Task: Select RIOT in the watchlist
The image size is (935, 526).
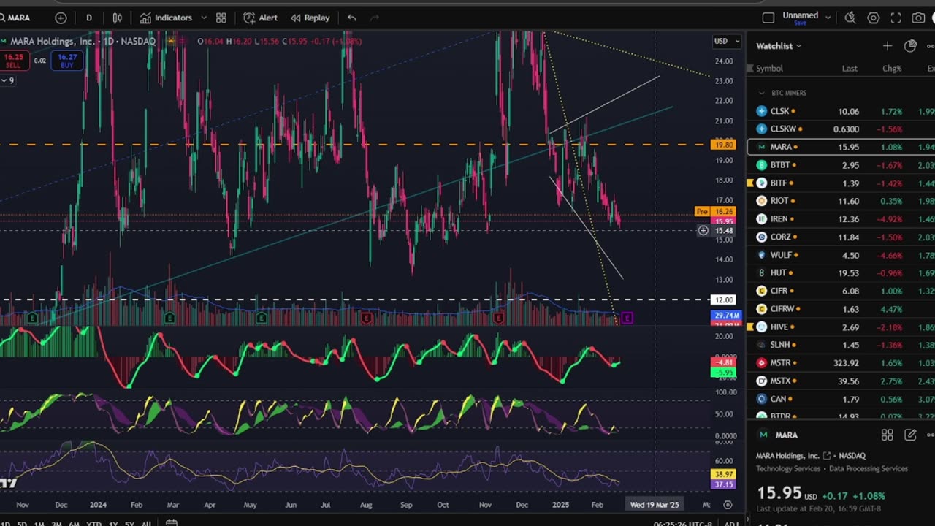Action: (840, 201)
